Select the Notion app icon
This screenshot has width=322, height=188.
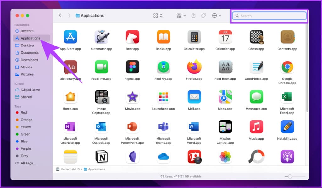(x=102, y=157)
